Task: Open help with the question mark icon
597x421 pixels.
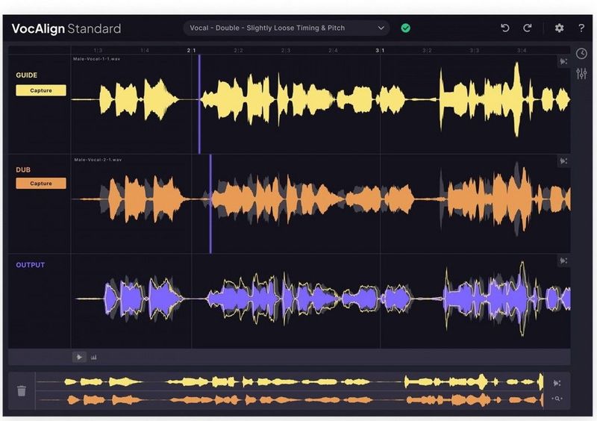Action: tap(581, 28)
